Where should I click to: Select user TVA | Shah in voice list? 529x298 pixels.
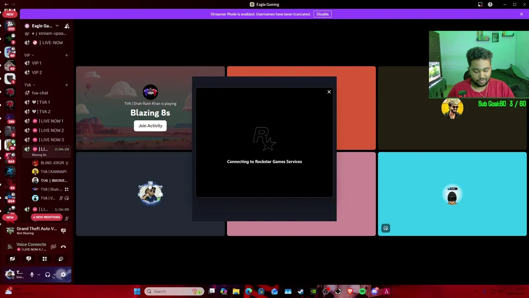pyautogui.click(x=50, y=189)
